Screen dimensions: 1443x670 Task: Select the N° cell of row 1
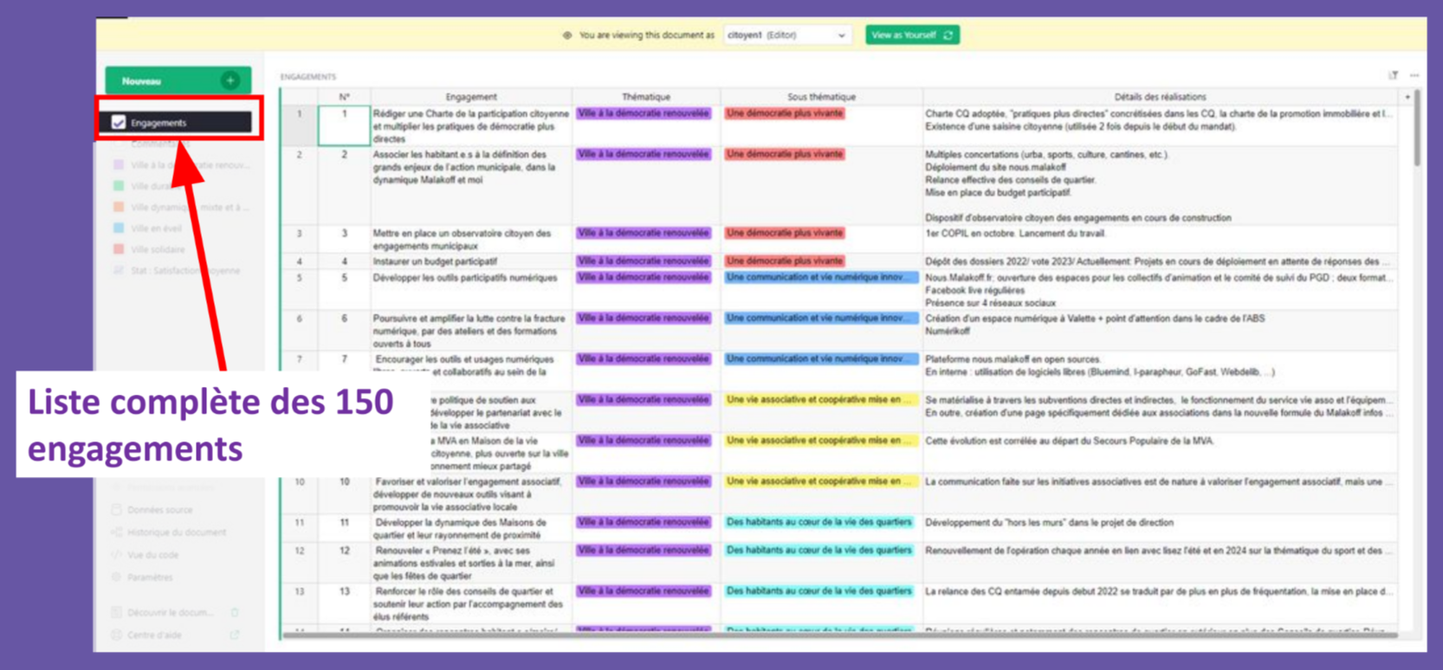[344, 126]
